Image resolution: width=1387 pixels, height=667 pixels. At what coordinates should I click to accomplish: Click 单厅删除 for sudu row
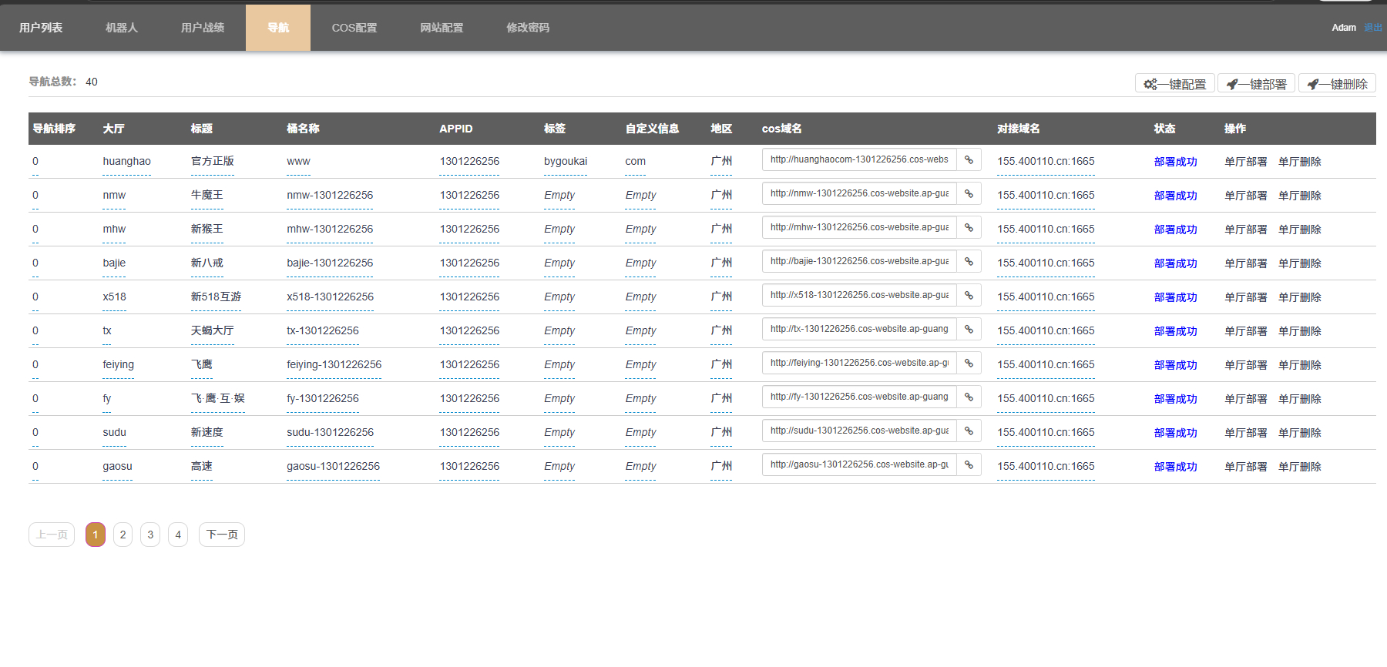1300,433
